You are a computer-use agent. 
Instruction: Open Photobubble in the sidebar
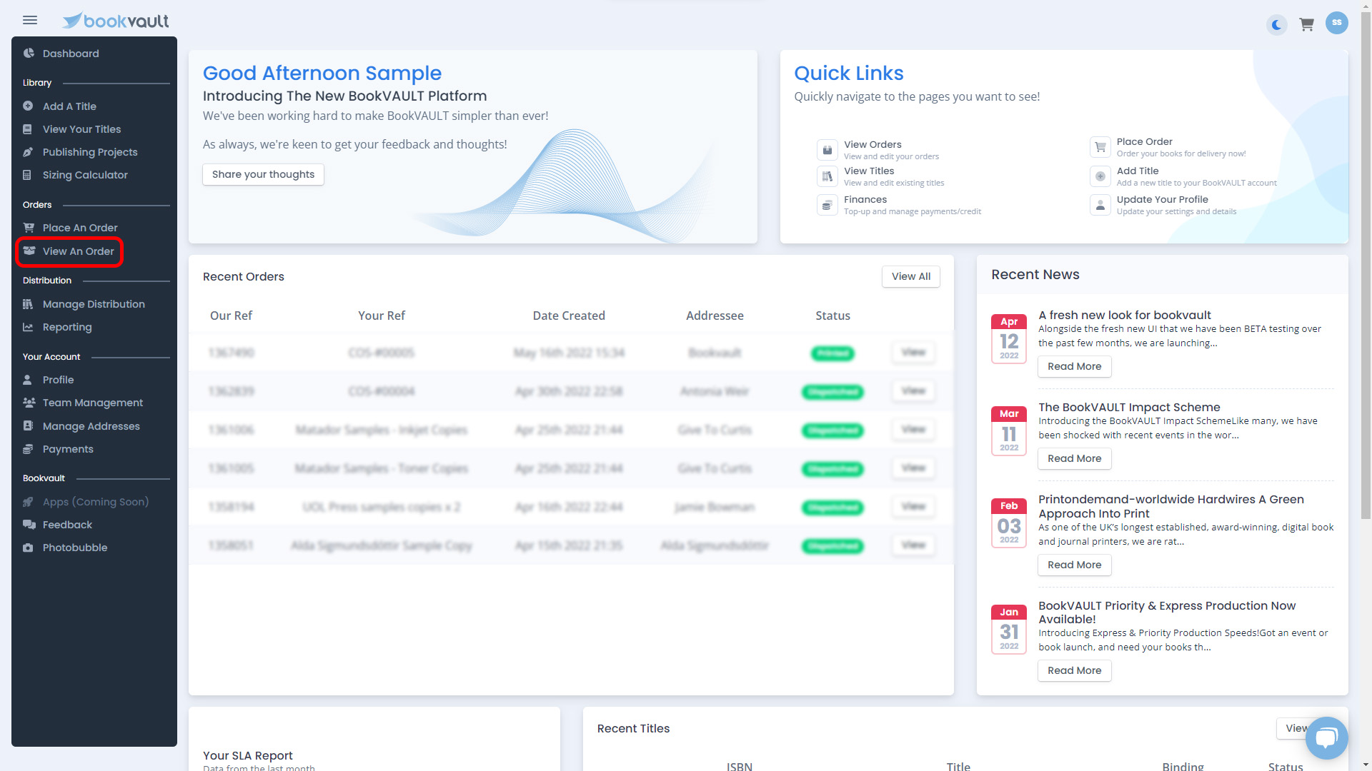[x=74, y=548]
